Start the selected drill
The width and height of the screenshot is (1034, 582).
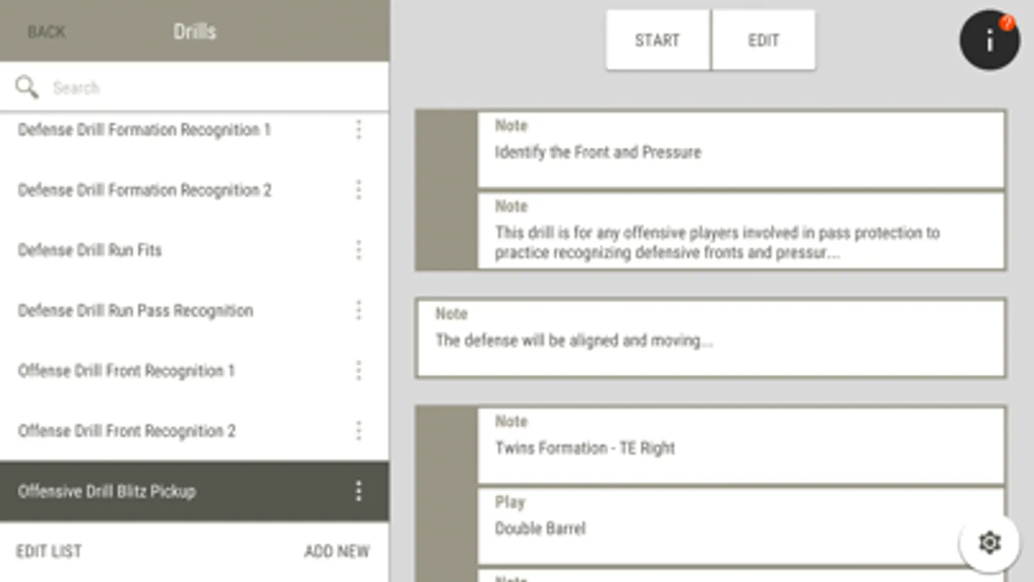tap(656, 40)
